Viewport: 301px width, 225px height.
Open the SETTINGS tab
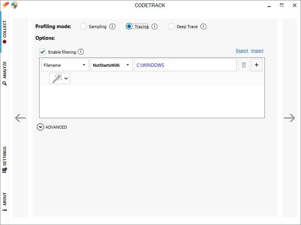[x=5, y=160]
